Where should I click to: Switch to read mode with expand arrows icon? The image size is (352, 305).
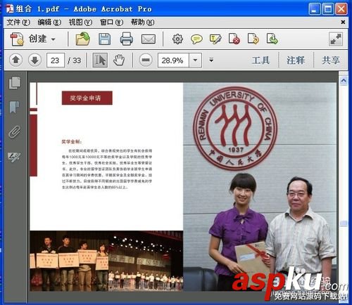pyautogui.click(x=336, y=39)
